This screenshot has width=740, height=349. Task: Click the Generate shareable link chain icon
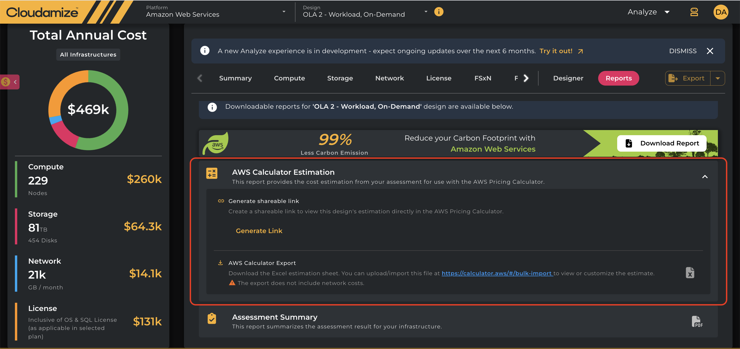[221, 201]
